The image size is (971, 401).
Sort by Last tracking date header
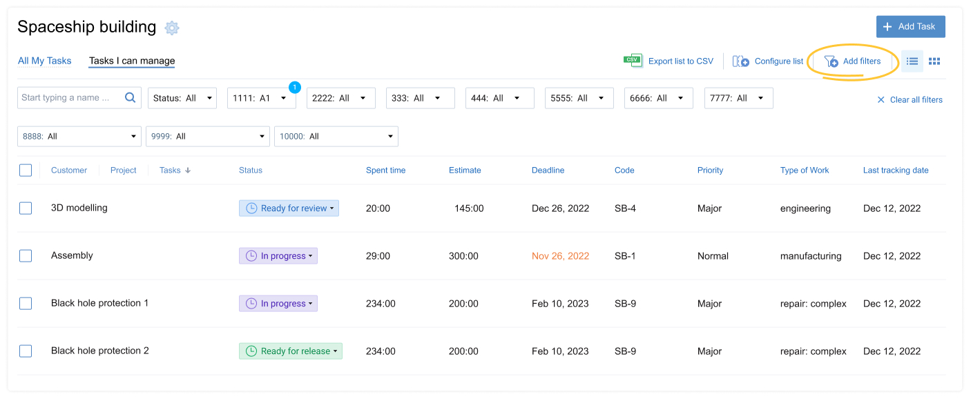tap(896, 170)
